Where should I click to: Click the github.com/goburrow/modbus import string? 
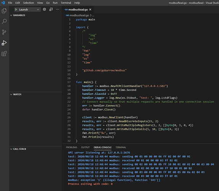104,70
